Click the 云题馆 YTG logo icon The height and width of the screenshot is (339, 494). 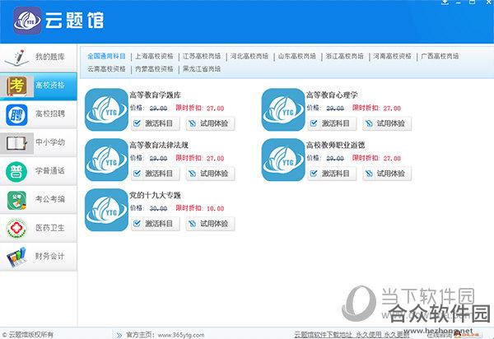tap(27, 21)
